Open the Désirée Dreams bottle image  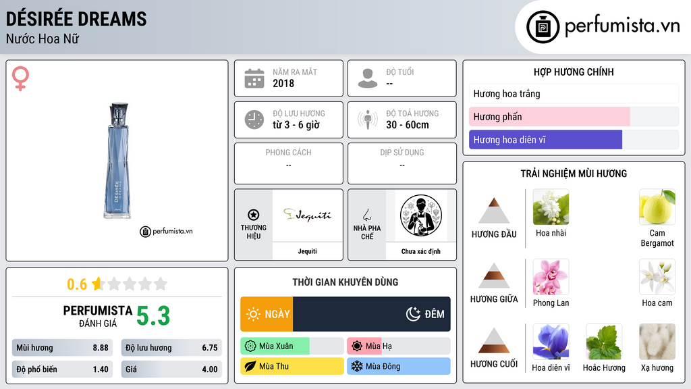[117, 161]
